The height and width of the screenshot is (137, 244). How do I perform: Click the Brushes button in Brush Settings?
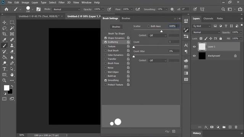pyautogui.click(x=116, y=27)
